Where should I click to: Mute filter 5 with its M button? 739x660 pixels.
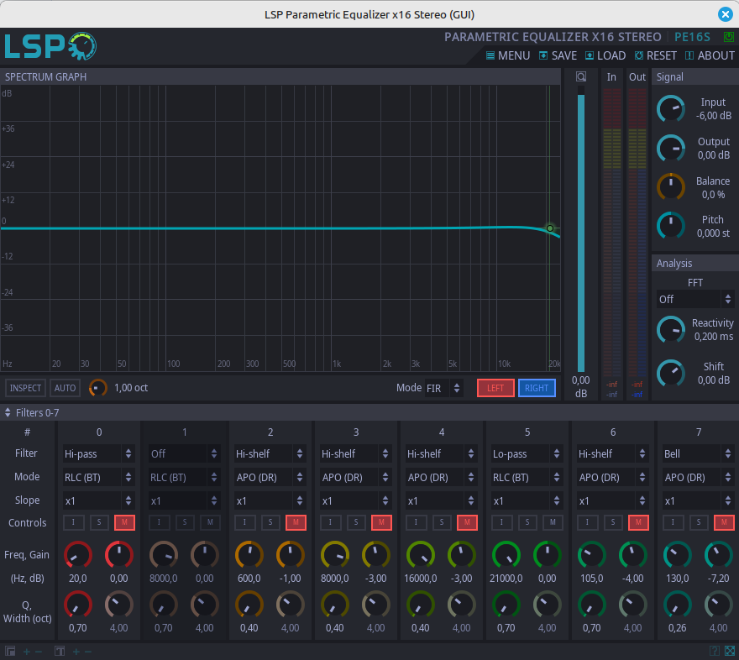point(553,522)
